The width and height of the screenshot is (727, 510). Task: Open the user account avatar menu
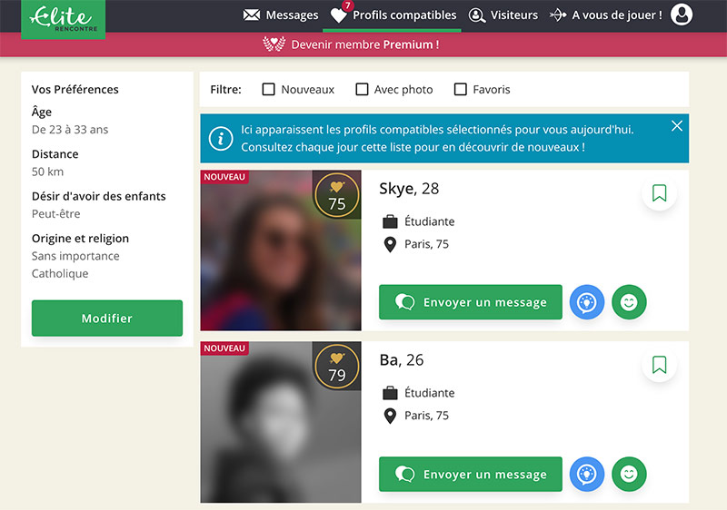point(682,15)
